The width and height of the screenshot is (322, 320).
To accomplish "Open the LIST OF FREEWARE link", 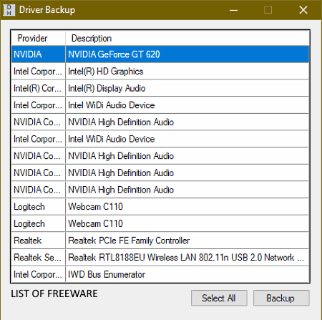I will (x=54, y=294).
